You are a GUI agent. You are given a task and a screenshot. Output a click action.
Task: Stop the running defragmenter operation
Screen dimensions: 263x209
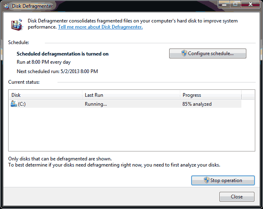pyautogui.click(x=223, y=180)
